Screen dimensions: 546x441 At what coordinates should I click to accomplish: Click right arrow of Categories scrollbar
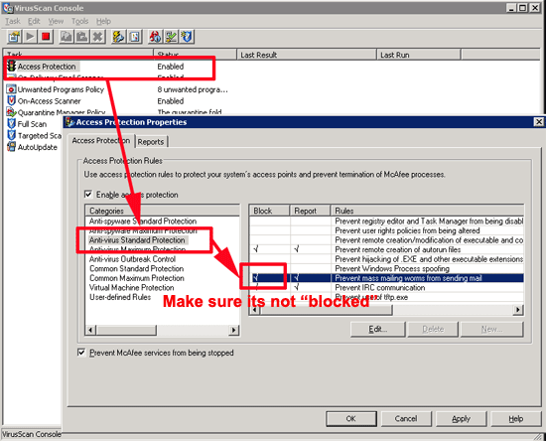point(233,330)
